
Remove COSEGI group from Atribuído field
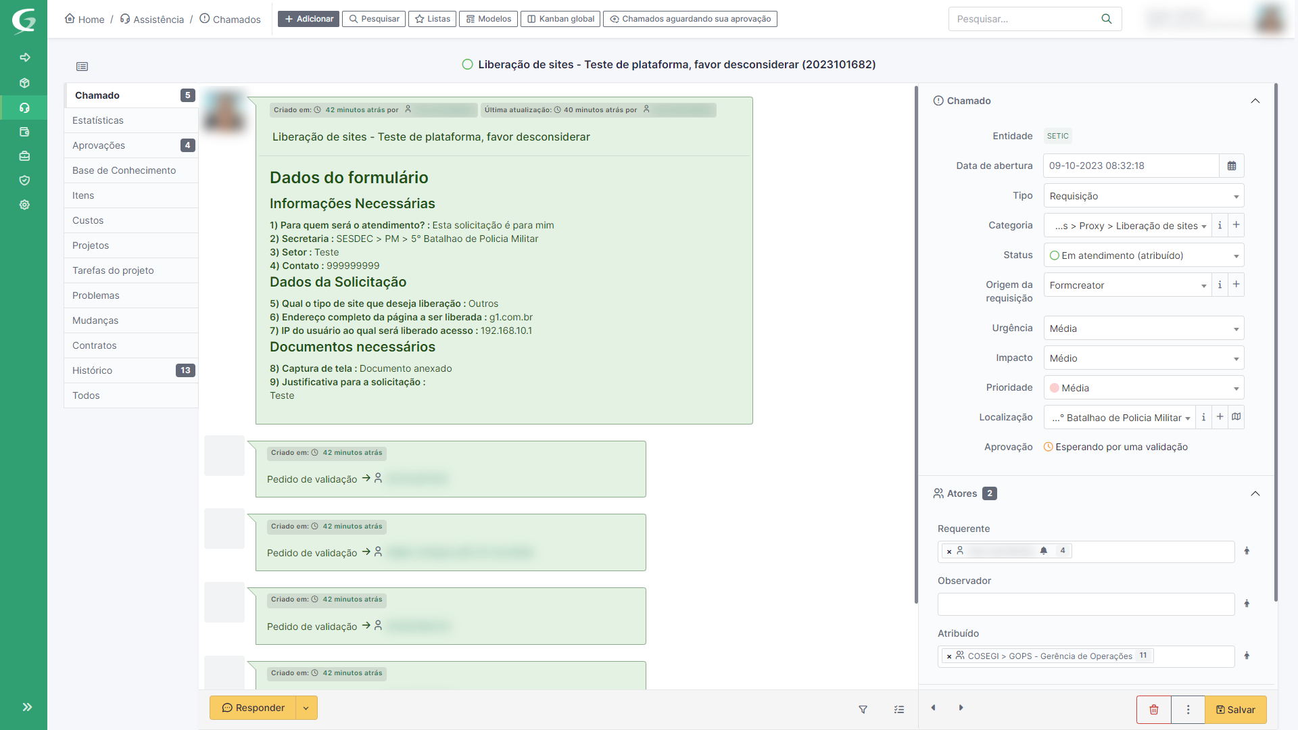pos(948,656)
